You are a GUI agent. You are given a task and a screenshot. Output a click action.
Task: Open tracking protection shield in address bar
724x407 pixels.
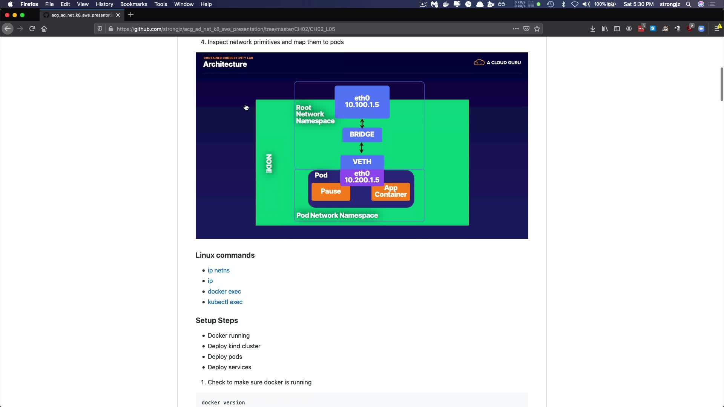(100, 29)
